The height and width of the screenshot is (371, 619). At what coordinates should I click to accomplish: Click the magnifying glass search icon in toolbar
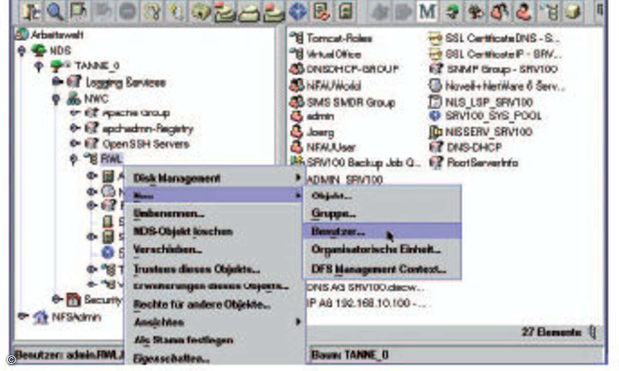[55, 11]
